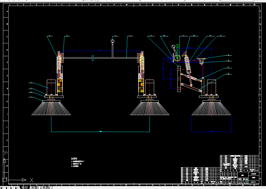Pick the green lever handle in side view
This screenshot has height=189, width=266.
(177, 52)
